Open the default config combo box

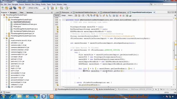pos(36,8)
